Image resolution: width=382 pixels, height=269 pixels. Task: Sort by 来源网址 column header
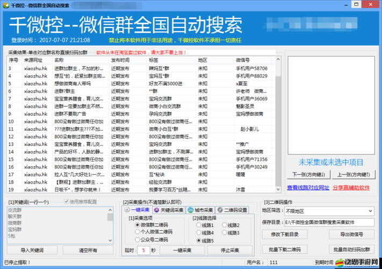pyautogui.click(x=37, y=60)
